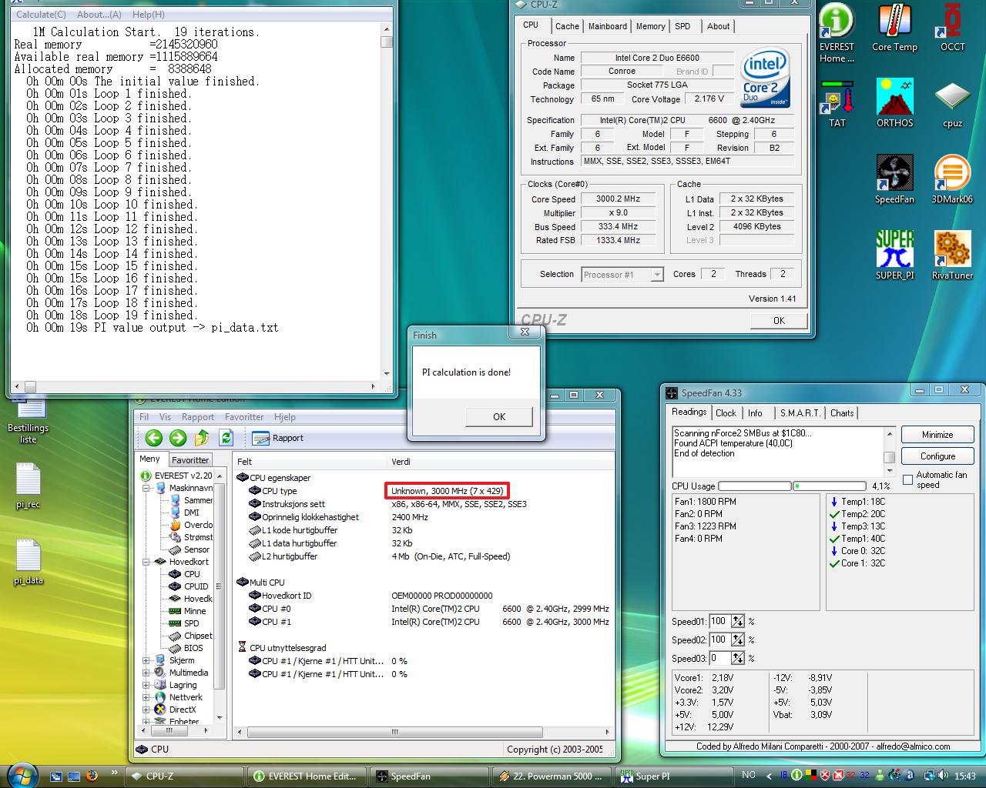Switch to the Favoritter tab in EVEREST sidebar

pos(190,459)
